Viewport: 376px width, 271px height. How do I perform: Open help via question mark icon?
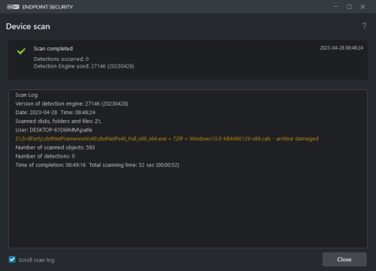point(364,26)
